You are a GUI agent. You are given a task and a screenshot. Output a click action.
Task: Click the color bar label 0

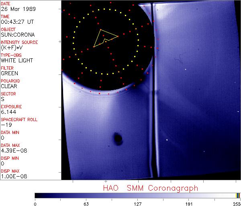(35, 204)
